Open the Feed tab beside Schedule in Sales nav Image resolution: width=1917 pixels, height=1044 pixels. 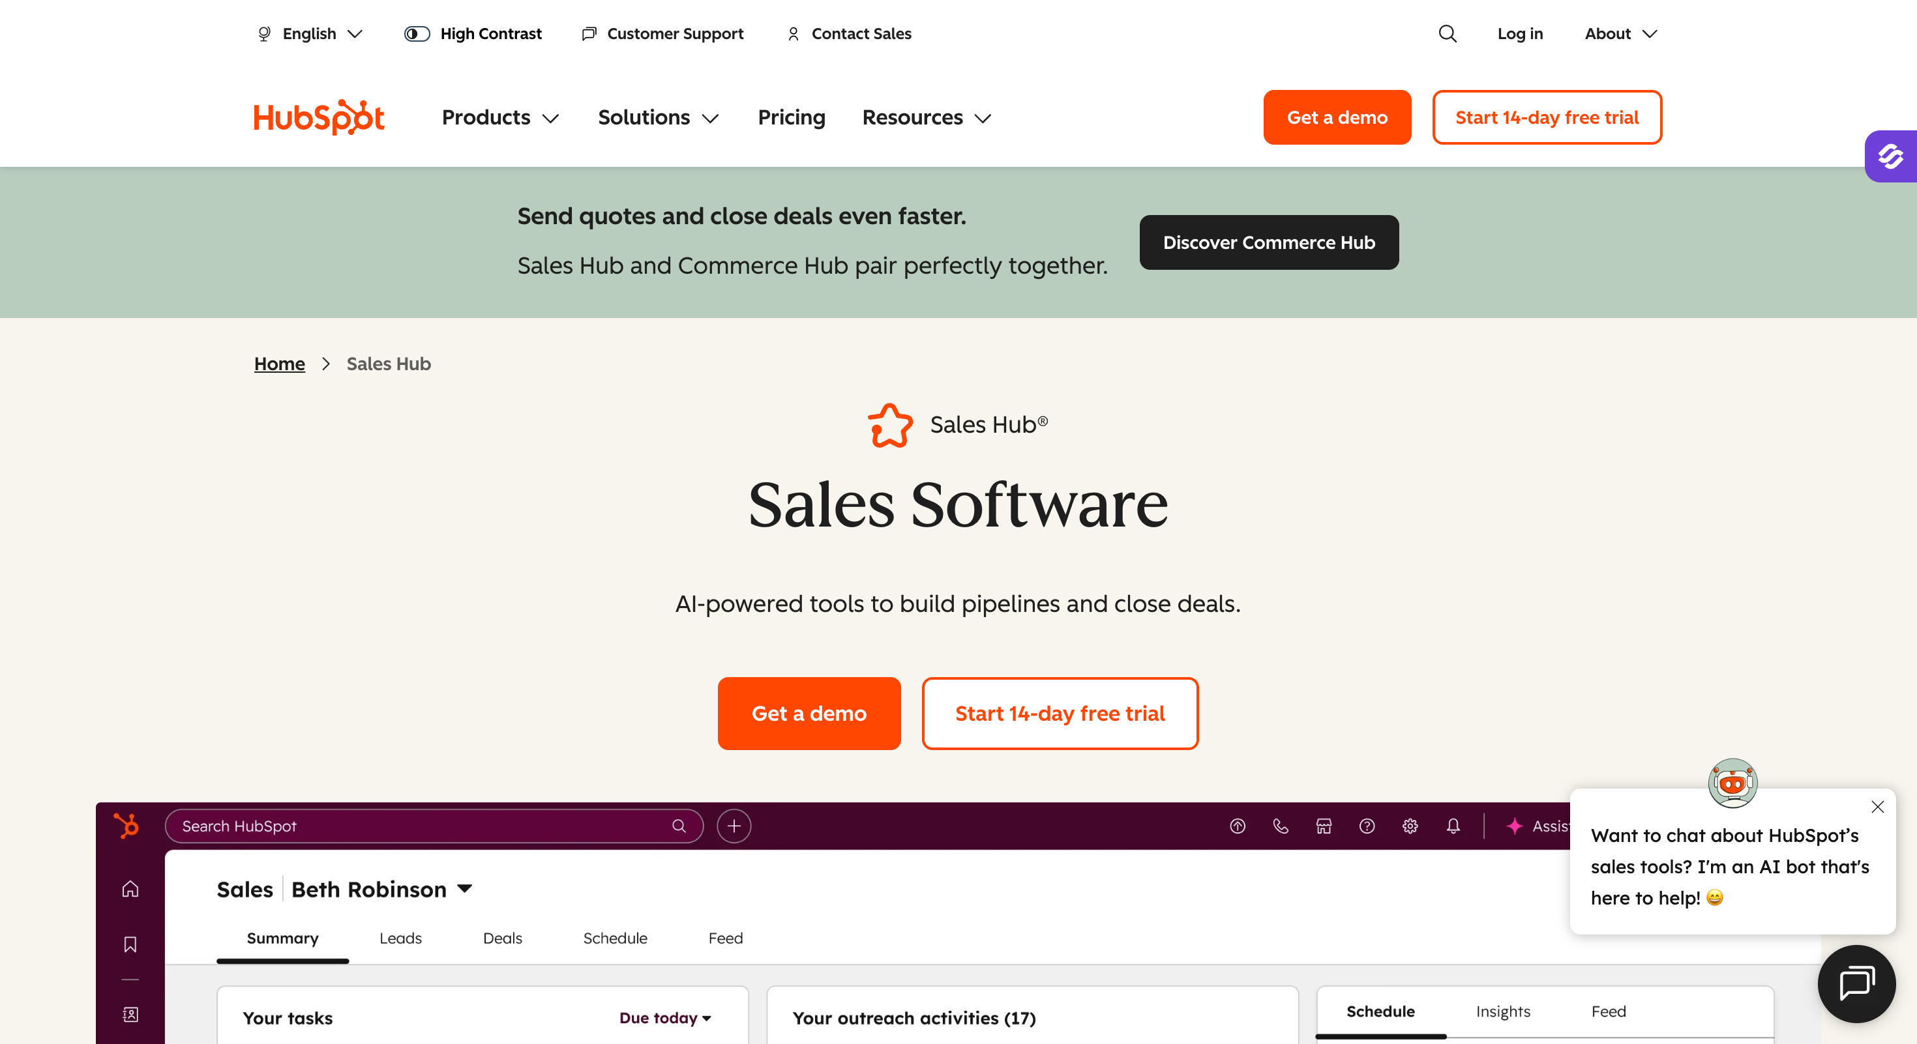coord(726,938)
